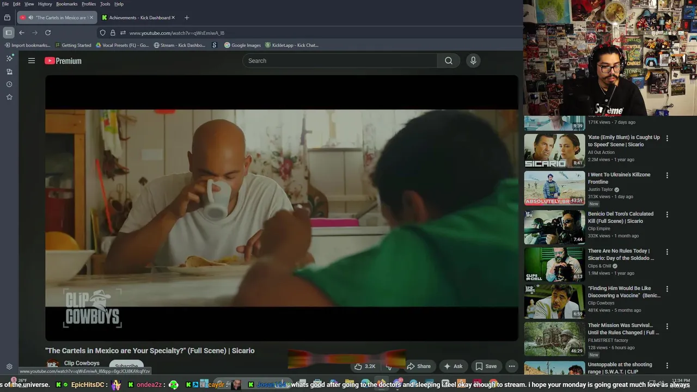Open the Vocal Presets (FL) bookmark

pos(122,45)
